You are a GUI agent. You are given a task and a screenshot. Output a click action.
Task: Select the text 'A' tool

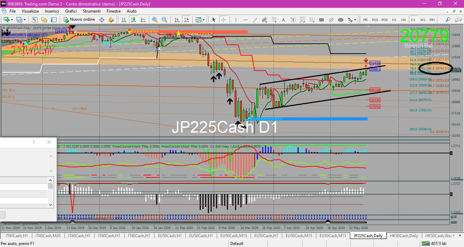[283, 20]
